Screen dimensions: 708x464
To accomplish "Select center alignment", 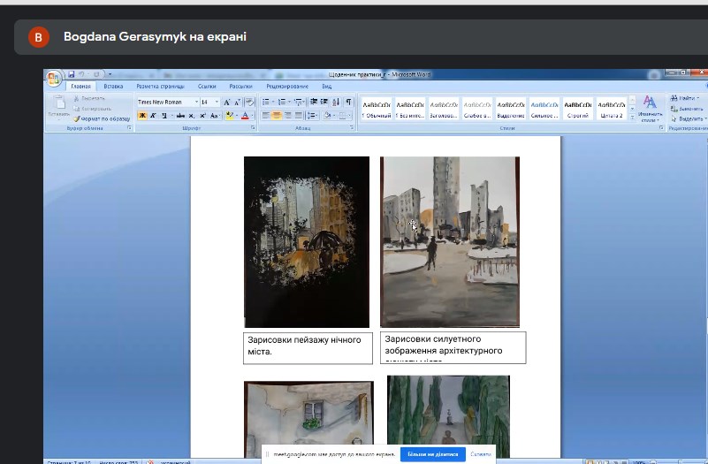I will point(277,116).
